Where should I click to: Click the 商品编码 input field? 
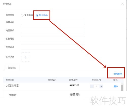coord(53,30)
